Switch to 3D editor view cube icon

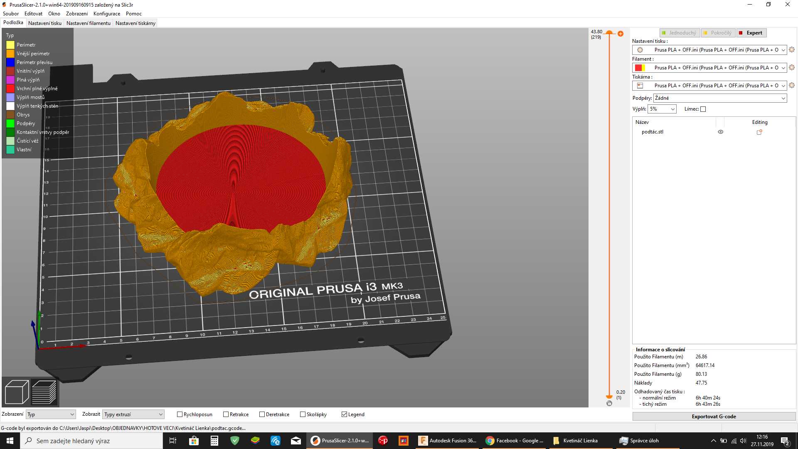pyautogui.click(x=17, y=392)
